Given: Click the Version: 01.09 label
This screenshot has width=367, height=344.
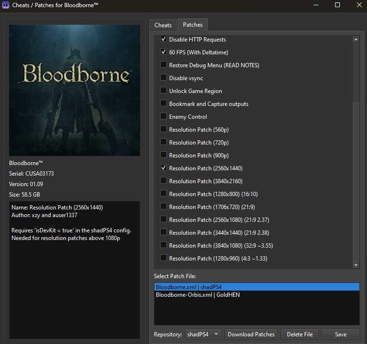Looking at the screenshot, I should click(x=26, y=184).
